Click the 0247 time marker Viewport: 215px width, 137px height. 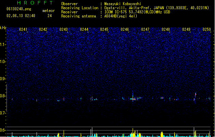click(x=145, y=29)
